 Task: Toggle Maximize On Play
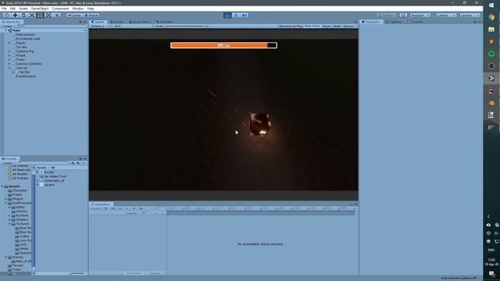tap(290, 26)
